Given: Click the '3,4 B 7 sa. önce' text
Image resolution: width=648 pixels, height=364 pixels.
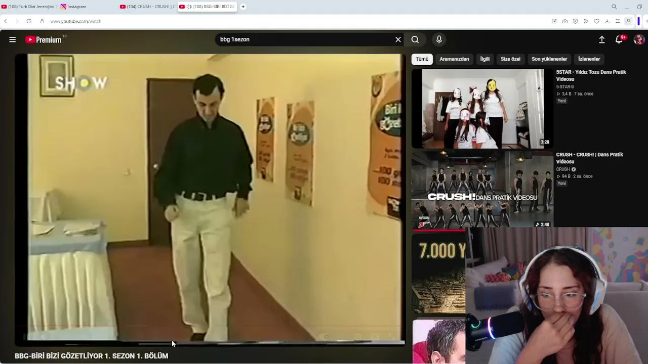Looking at the screenshot, I should click(575, 94).
